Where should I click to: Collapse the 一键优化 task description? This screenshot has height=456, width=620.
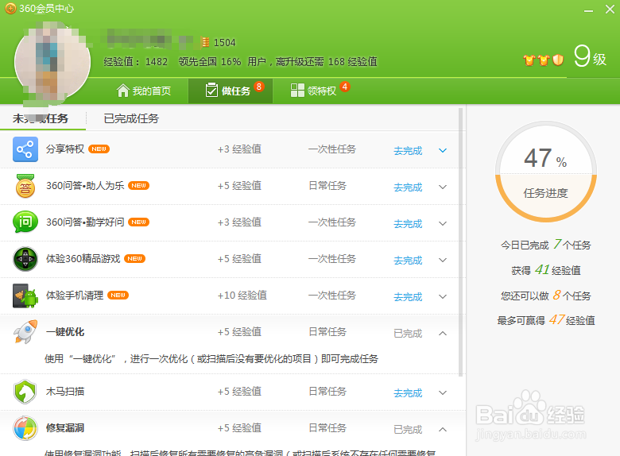[443, 334]
